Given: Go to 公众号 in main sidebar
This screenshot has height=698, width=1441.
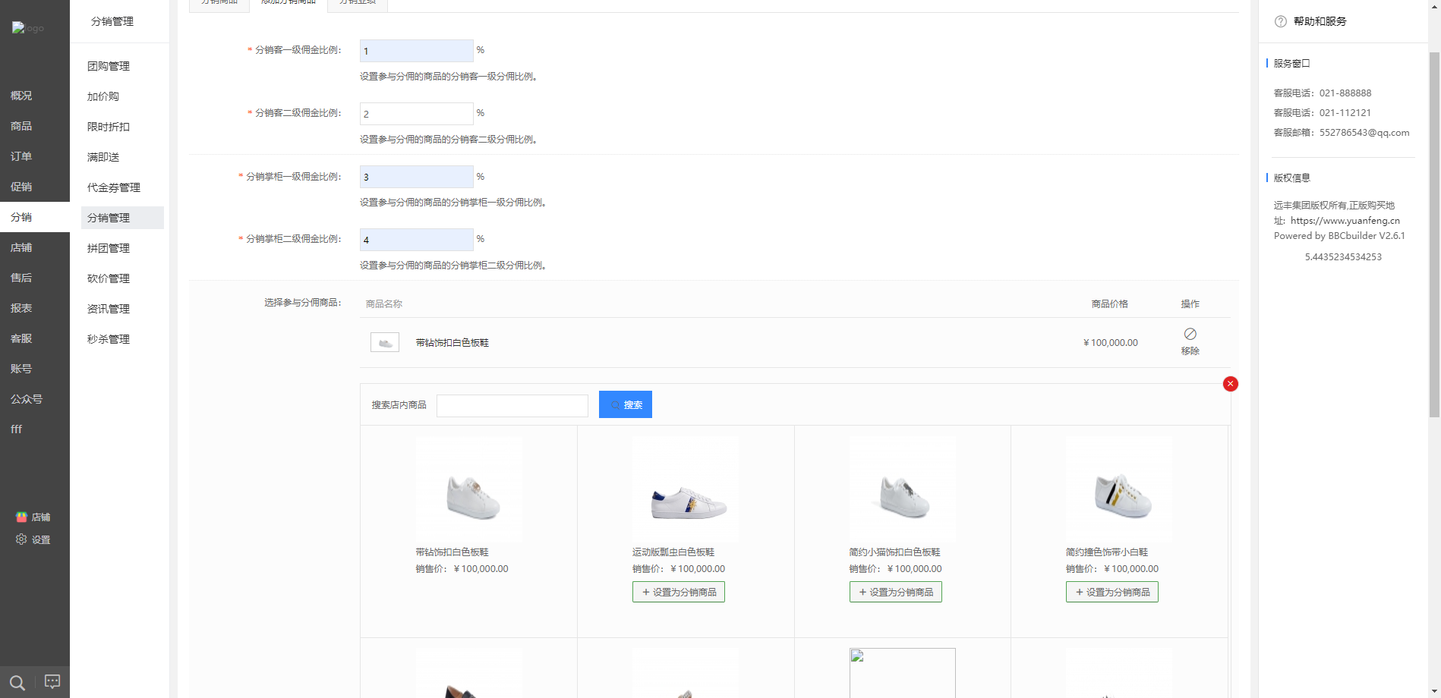Looking at the screenshot, I should (x=27, y=399).
